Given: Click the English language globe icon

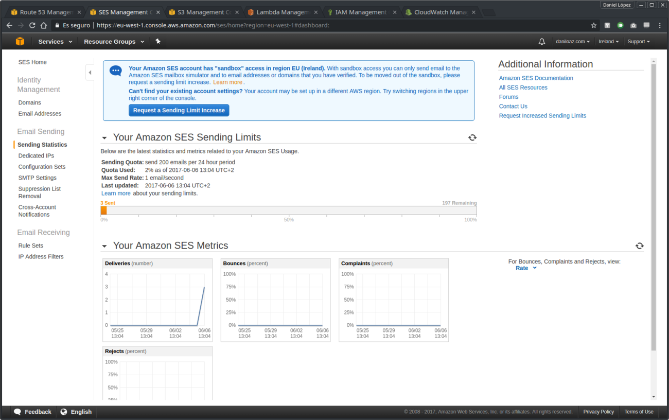Looking at the screenshot, I should [63, 411].
